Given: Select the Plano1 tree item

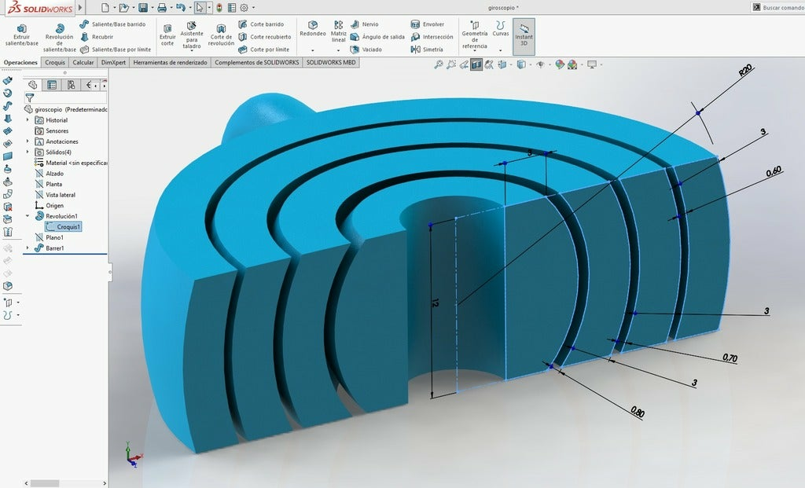Looking at the screenshot, I should click(x=50, y=237).
